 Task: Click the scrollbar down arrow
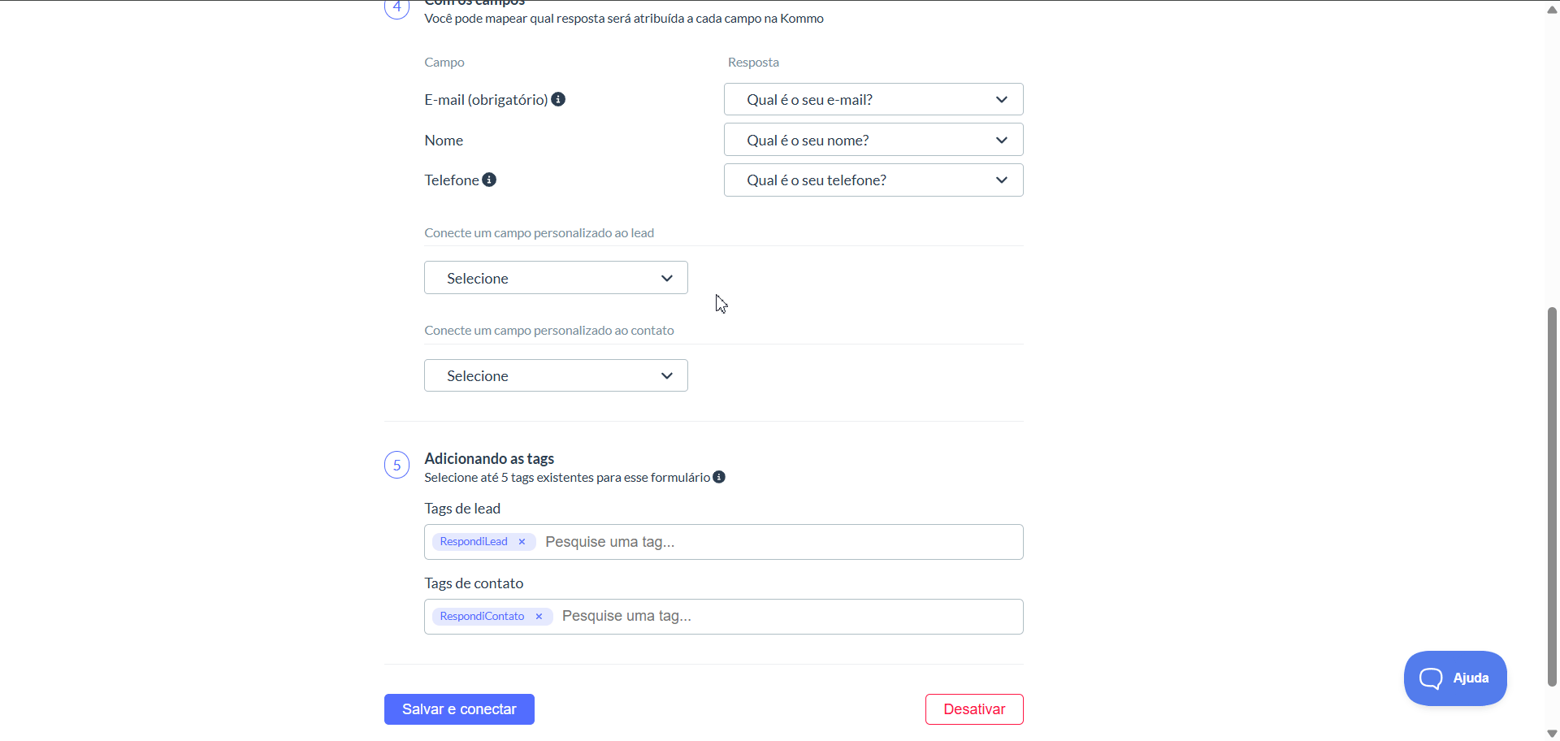1552,734
